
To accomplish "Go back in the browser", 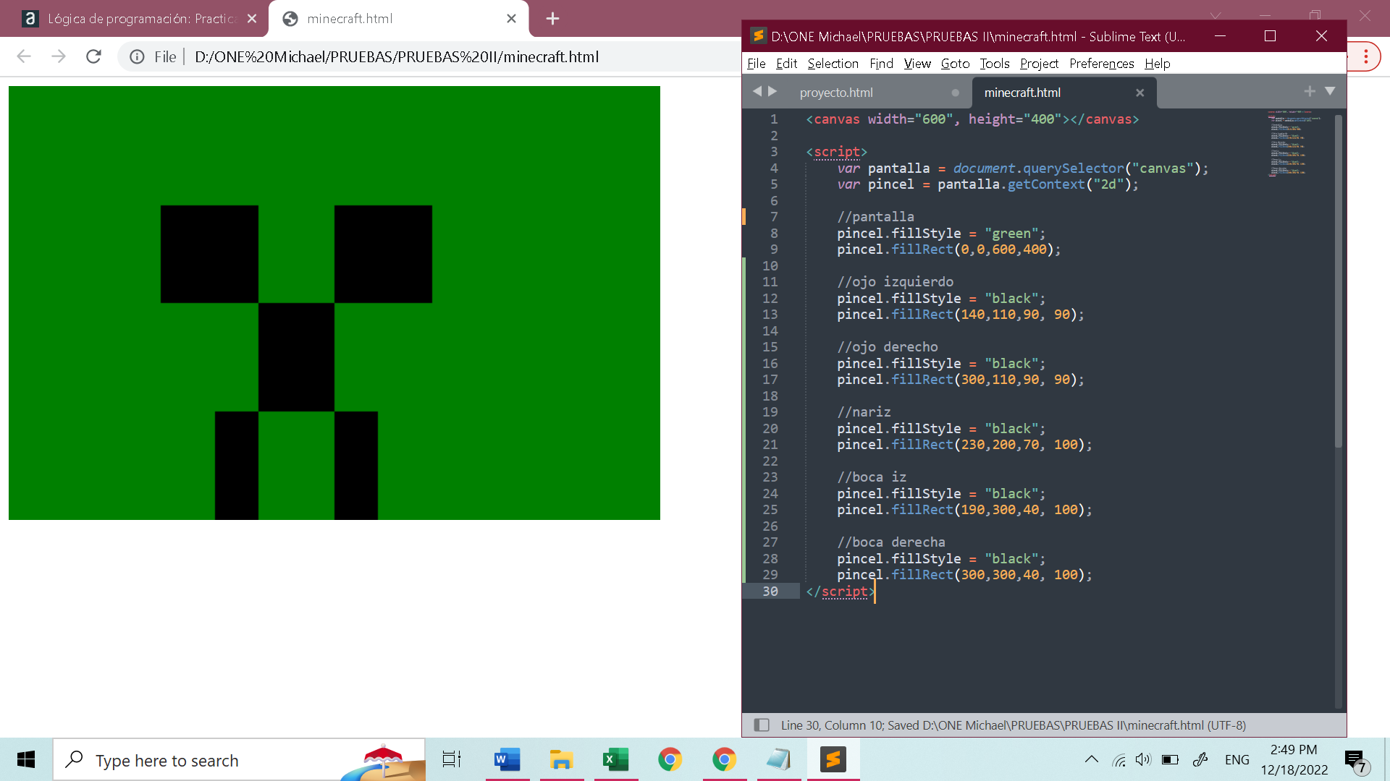I will tap(24, 56).
